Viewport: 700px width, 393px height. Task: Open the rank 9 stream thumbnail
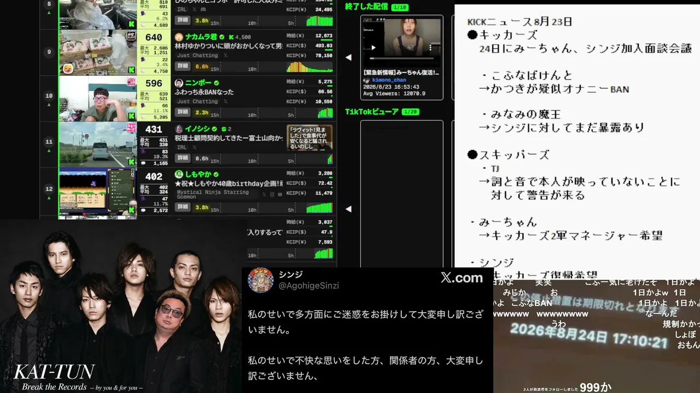tap(98, 52)
